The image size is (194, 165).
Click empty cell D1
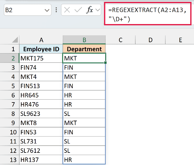(x=151, y=49)
